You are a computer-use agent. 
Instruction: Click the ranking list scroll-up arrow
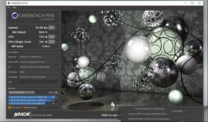[57, 97]
